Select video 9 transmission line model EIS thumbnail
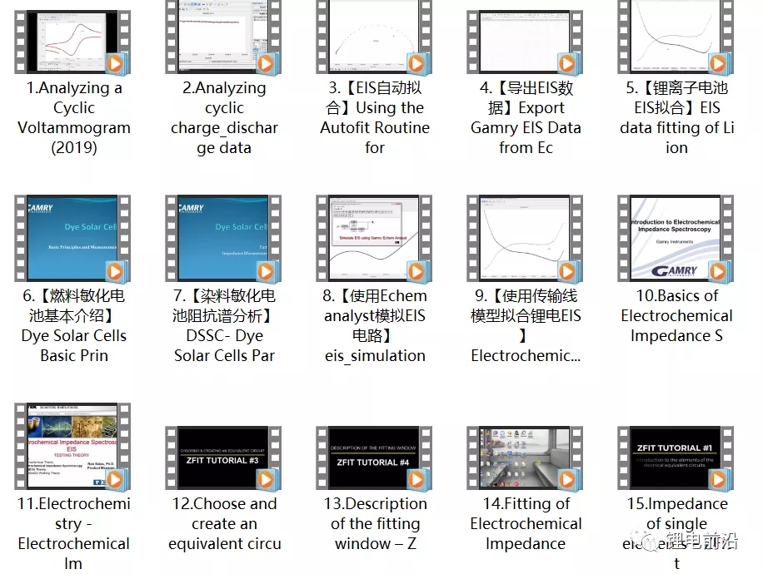 (526, 238)
